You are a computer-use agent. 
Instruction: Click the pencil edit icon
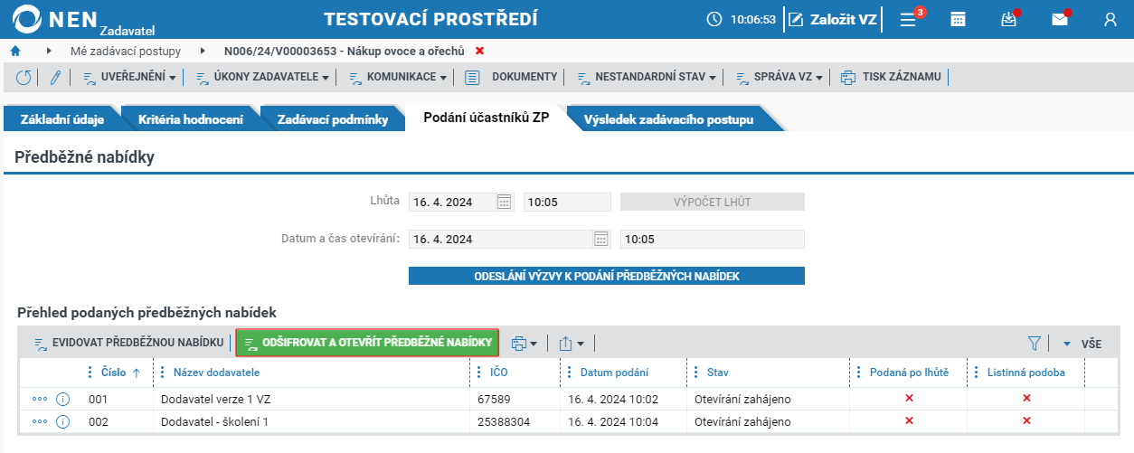(x=54, y=78)
